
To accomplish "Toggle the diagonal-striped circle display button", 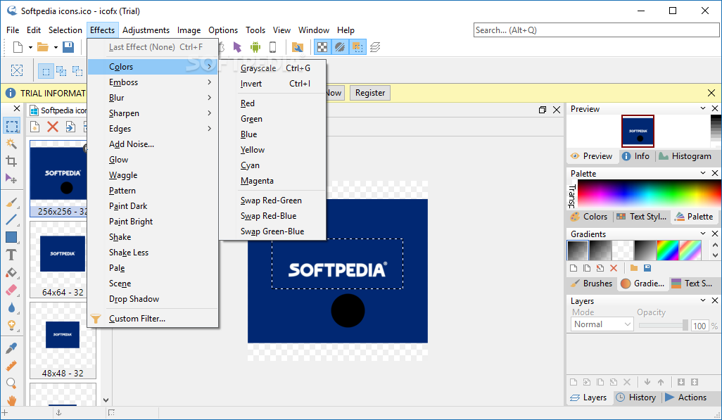I will 340,47.
